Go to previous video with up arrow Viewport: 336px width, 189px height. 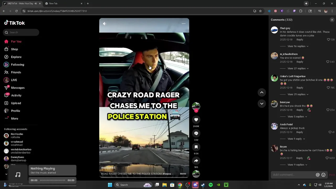[262, 92]
